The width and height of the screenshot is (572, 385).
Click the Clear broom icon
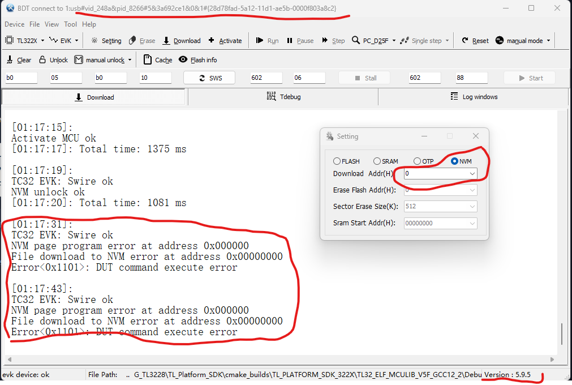10,59
